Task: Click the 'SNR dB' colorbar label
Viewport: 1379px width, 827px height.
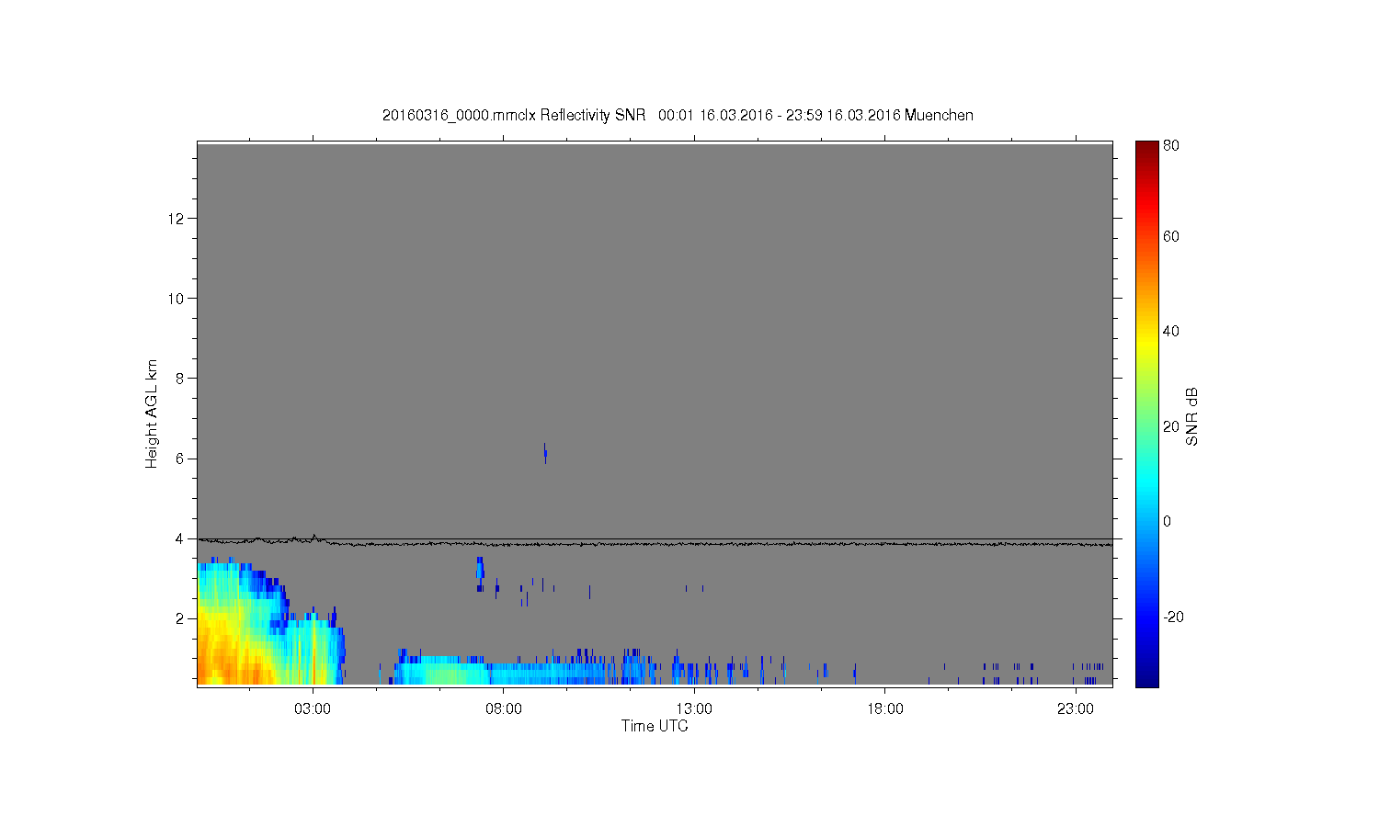Action: pos(1192,416)
